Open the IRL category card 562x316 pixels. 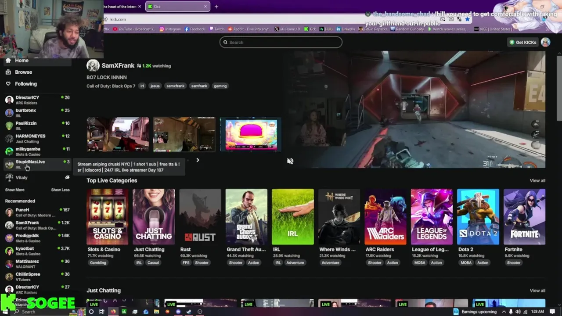pos(292,217)
